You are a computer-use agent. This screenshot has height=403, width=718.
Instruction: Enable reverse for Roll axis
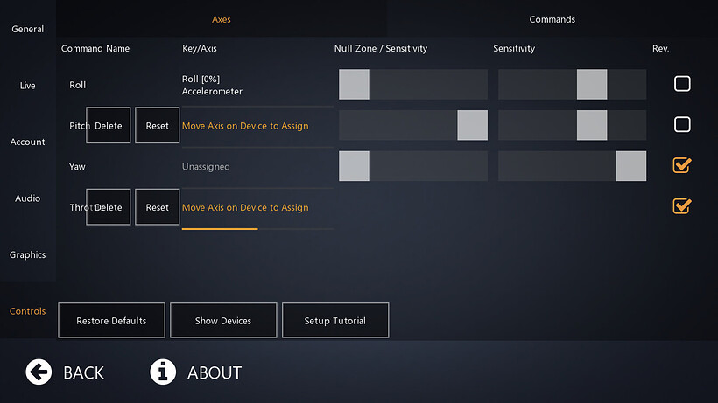pyautogui.click(x=682, y=84)
